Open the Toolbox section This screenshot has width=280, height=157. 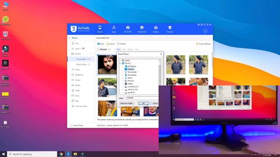[x=156, y=29]
